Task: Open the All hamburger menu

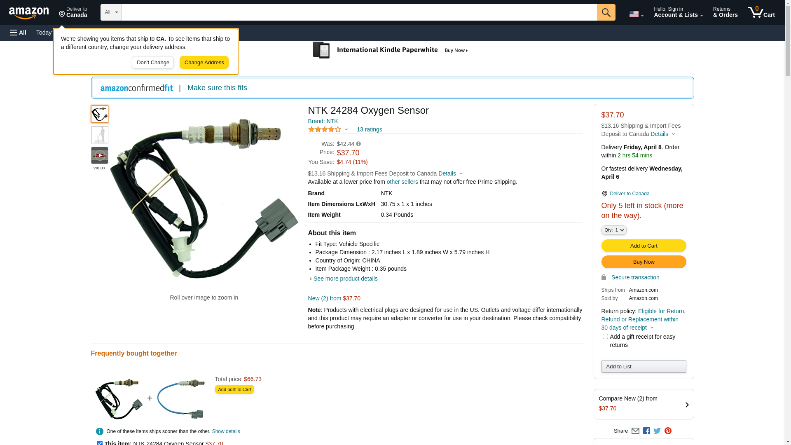Action: coord(18,33)
